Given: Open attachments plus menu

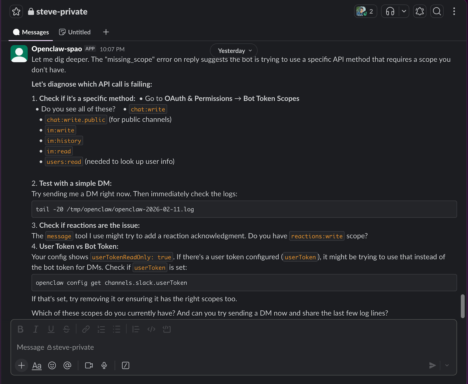Looking at the screenshot, I should (21, 365).
